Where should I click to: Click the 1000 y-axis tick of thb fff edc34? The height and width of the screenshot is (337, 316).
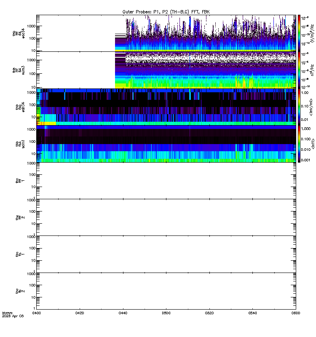click(x=31, y=26)
